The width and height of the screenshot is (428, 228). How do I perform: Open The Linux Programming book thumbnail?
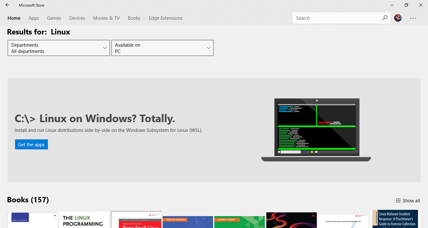point(84,220)
